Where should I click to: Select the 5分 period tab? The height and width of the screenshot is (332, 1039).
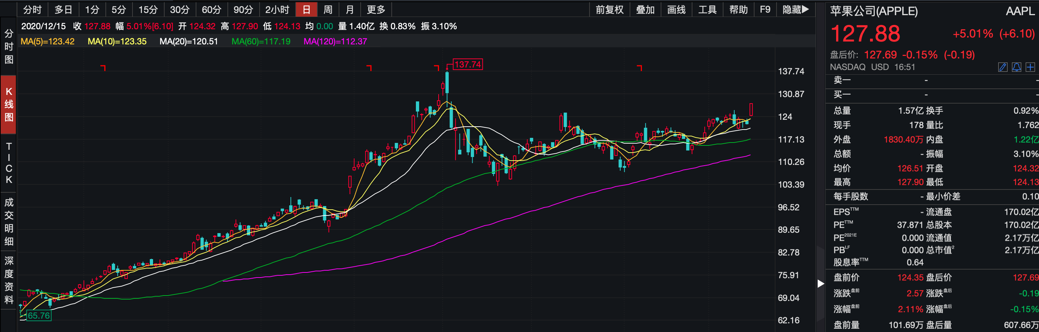[119, 9]
